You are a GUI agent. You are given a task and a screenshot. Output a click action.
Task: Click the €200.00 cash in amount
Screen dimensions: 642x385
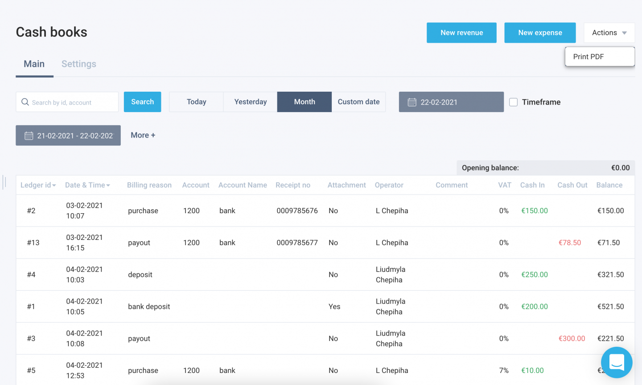[x=535, y=307]
